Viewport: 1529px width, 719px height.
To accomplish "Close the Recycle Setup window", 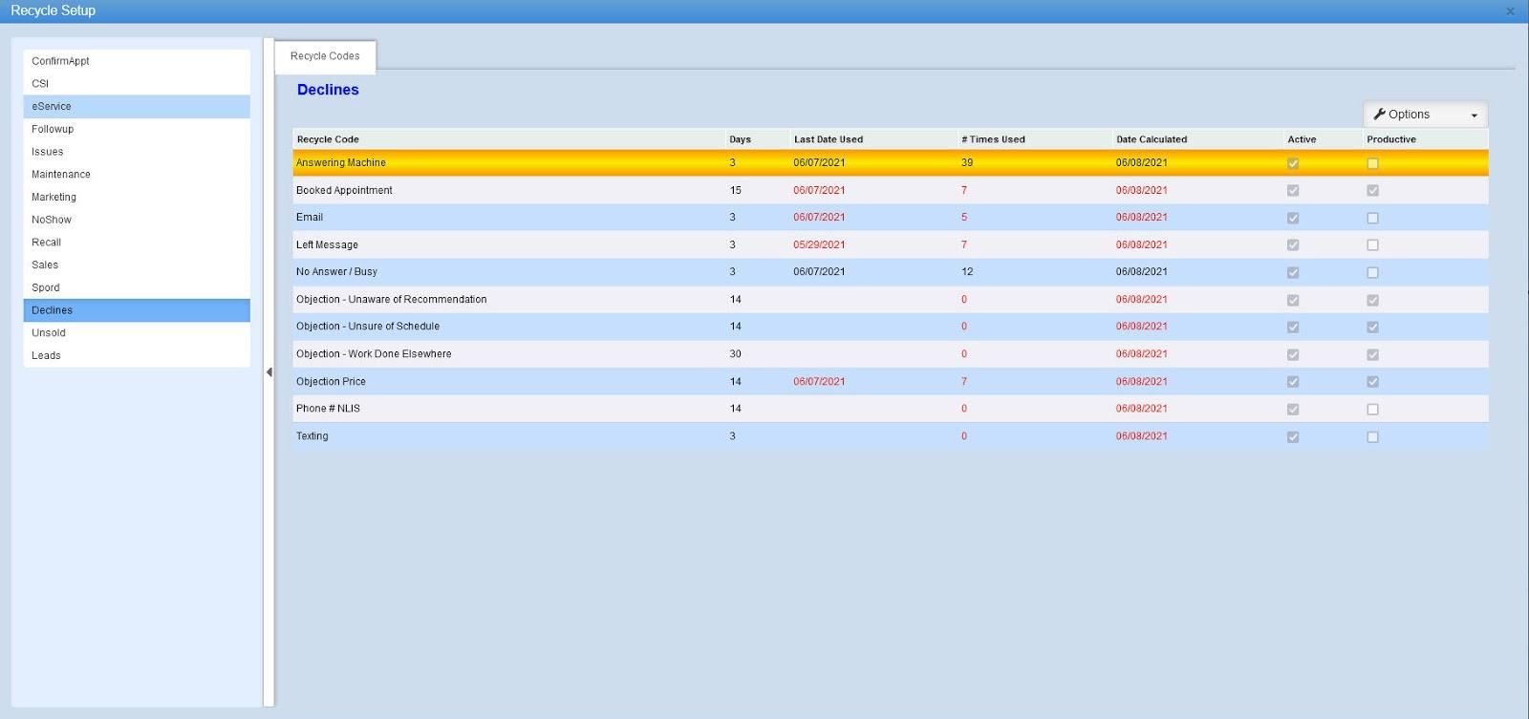I will point(1510,11).
